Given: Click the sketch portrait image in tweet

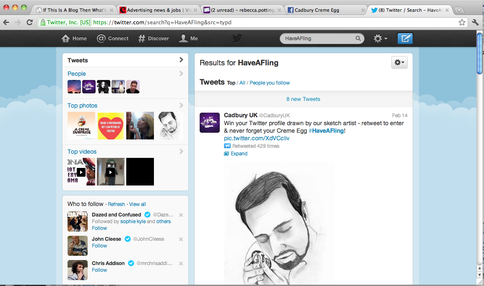Looking at the screenshot, I should click(279, 224).
